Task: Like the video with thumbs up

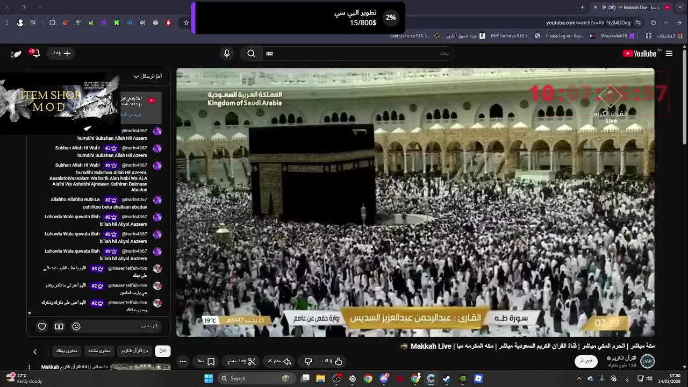Action: click(x=332, y=361)
